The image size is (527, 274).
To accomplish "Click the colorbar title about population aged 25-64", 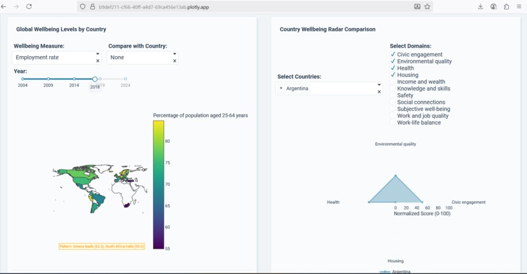I will click(x=200, y=115).
